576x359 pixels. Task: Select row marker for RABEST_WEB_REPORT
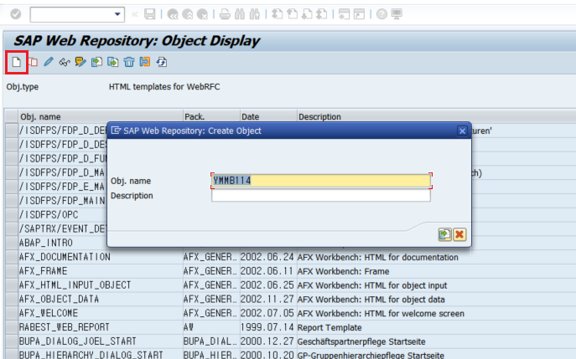[12, 327]
